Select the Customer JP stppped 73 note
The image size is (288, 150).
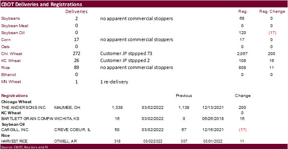tap(126, 53)
